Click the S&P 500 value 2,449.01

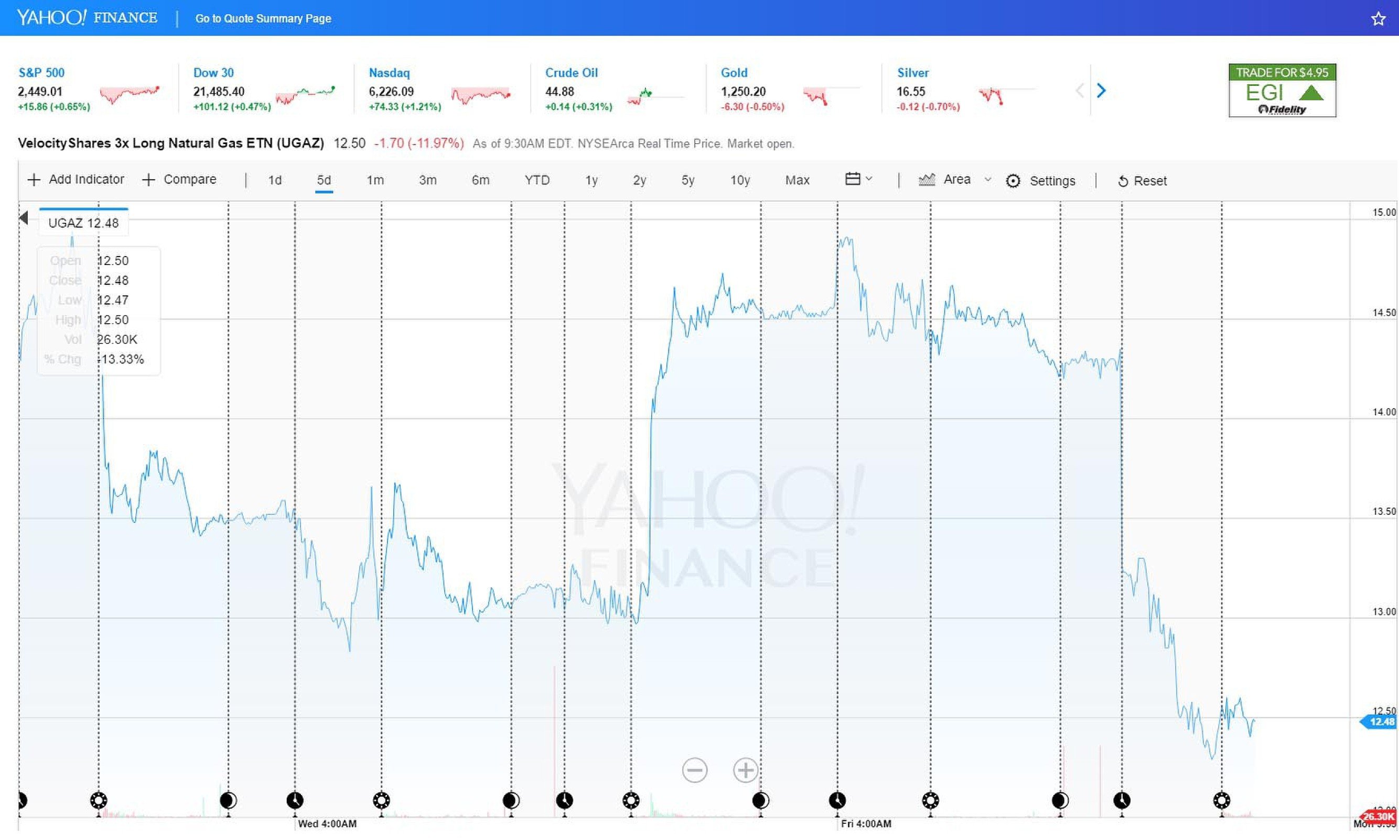40,92
